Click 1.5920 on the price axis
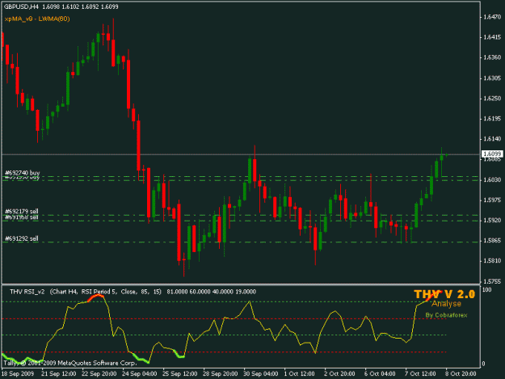 pyautogui.click(x=492, y=221)
